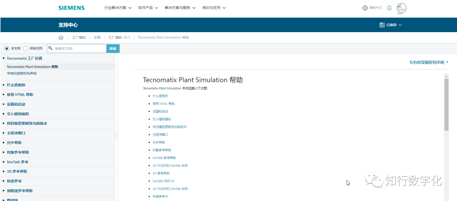Click the scrollbar up arrow in content
Viewport: 457px width, 201px height.
pos(446,76)
